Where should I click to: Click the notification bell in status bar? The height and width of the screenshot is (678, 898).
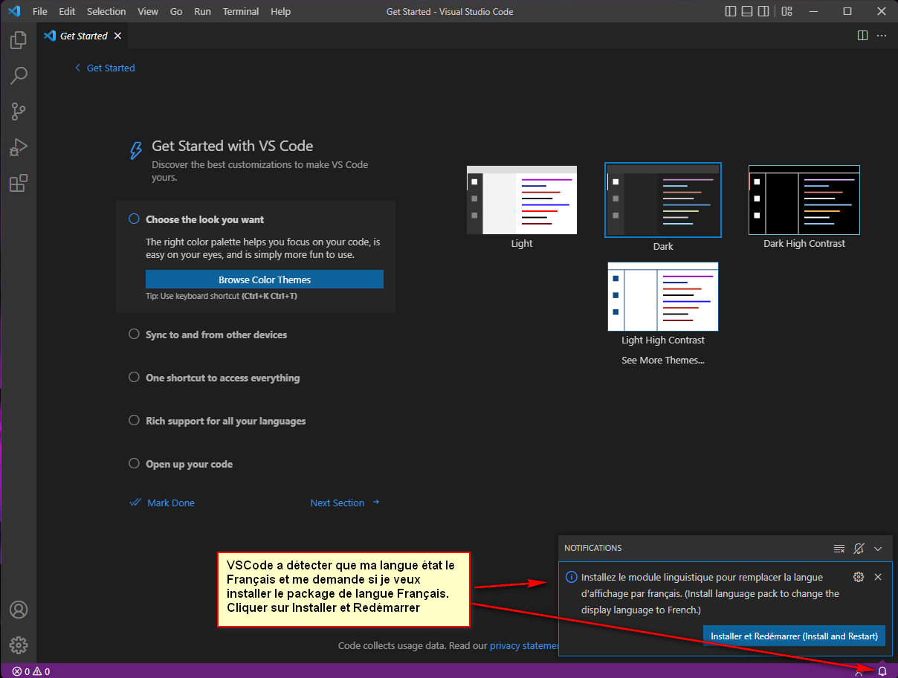[x=882, y=671]
